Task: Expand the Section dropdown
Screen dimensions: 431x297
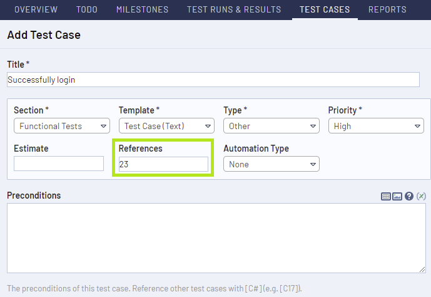Action: click(61, 126)
